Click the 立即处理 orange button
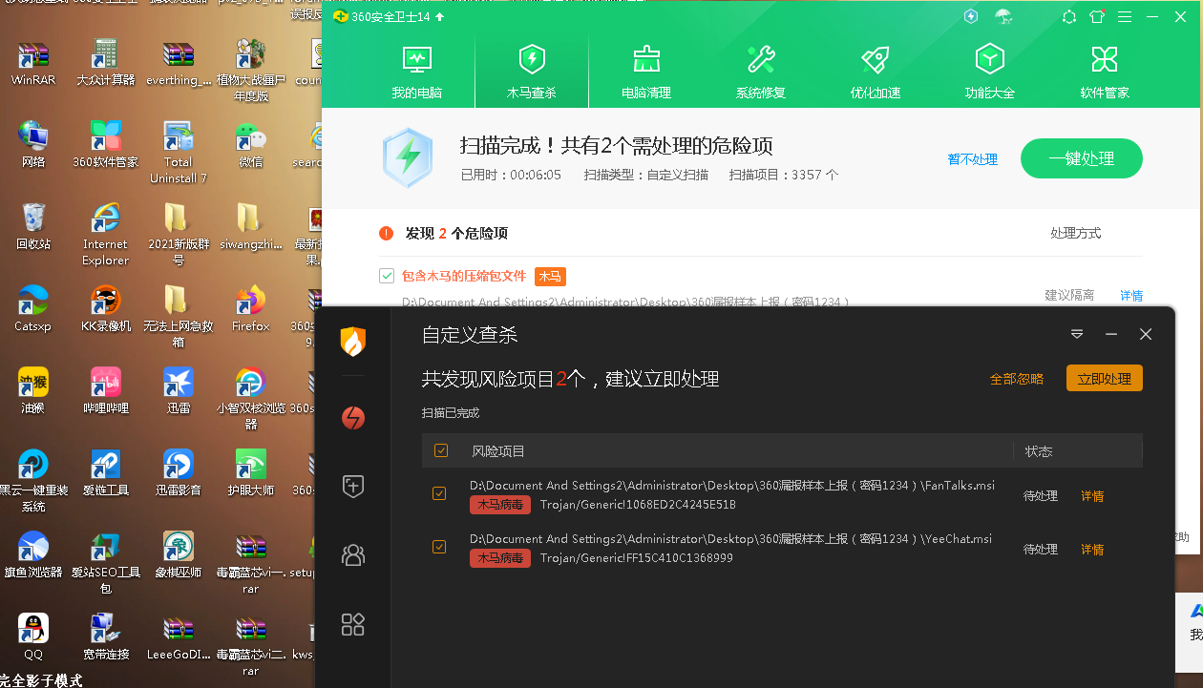Image resolution: width=1203 pixels, height=688 pixels. (1105, 378)
